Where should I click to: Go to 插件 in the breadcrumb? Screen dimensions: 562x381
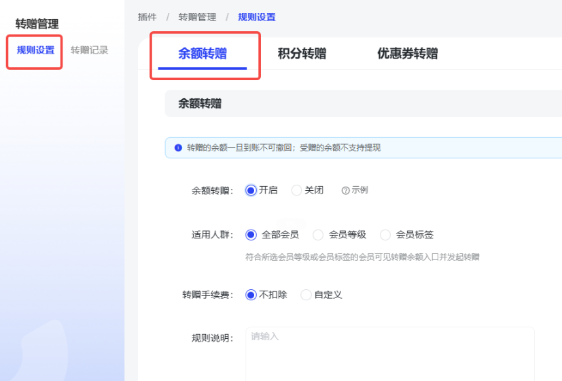(x=147, y=17)
